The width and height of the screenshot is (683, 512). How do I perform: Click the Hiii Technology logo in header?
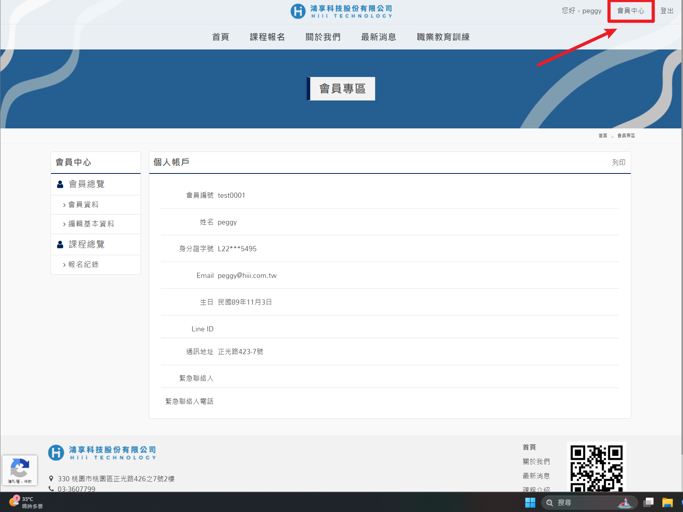click(341, 11)
